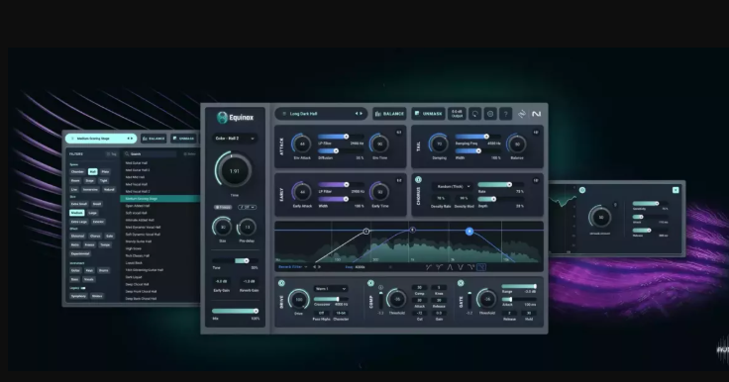Screen dimensions: 729x382
Task: Close the Unmask panel with the teal X
Action: pyautogui.click(x=676, y=190)
